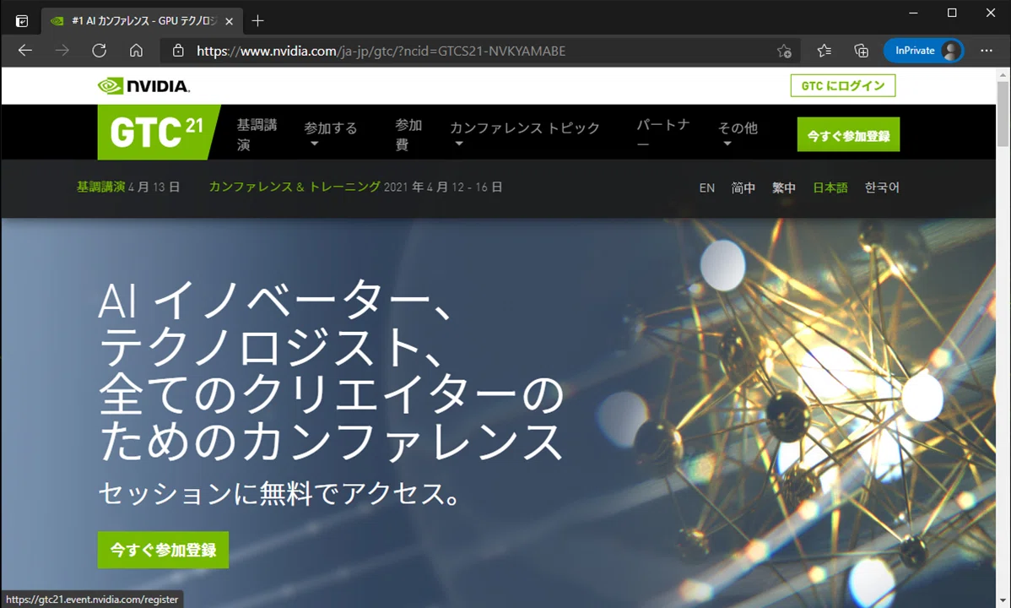Click the 基調講演 4月13日 link
The height and width of the screenshot is (608, 1011).
[x=127, y=187]
